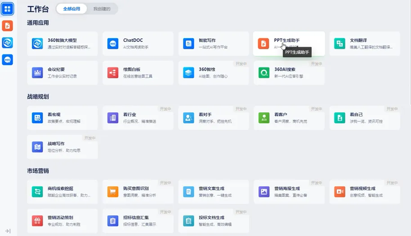The width and height of the screenshot is (411, 236).
Task: Click the 购买意图识别 app icon
Action: click(113, 192)
